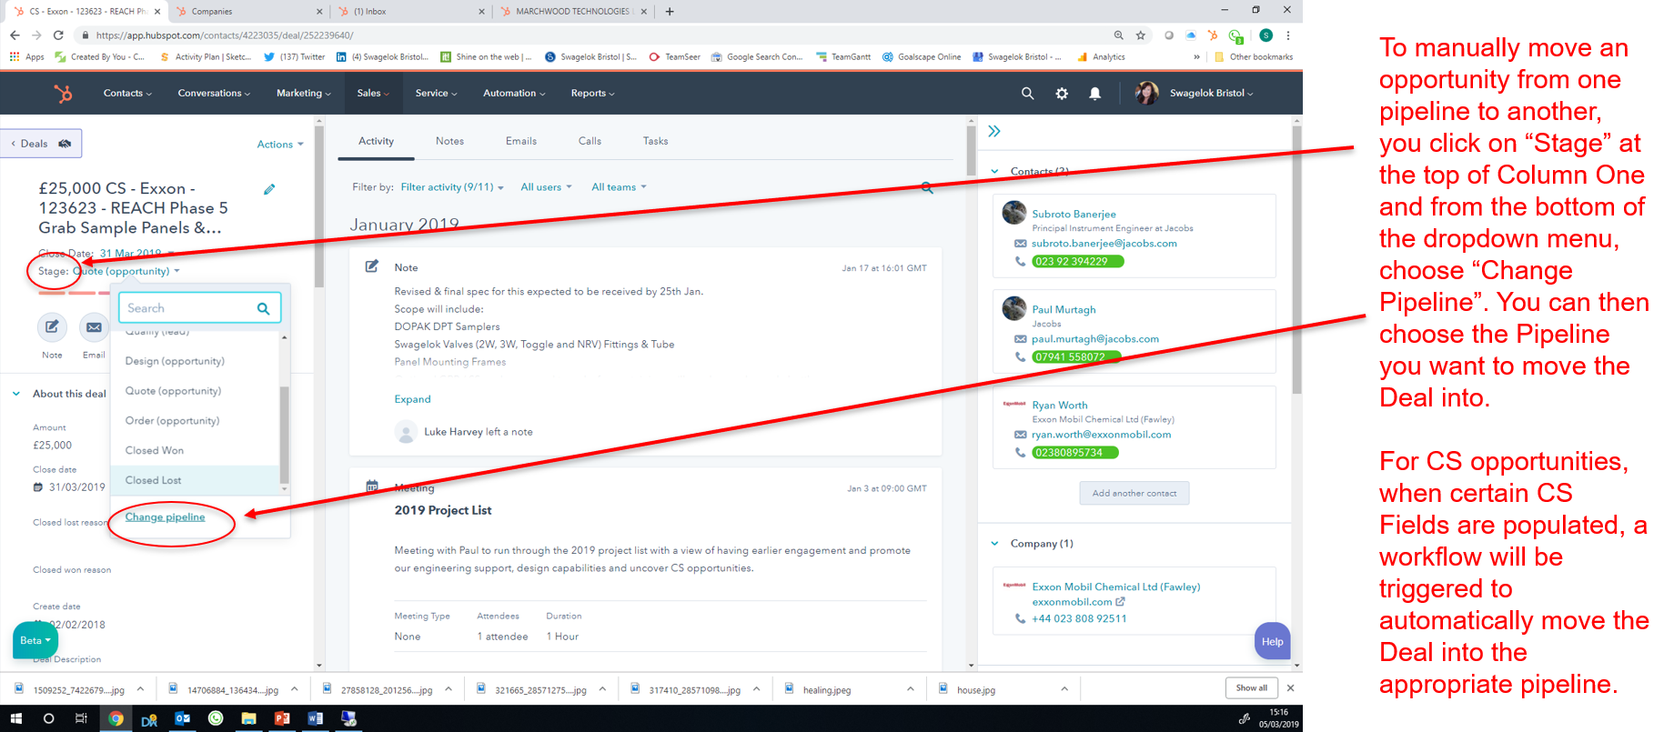Image resolution: width=1674 pixels, height=732 pixels.
Task: Open Subroto Banerjee contact record
Action: pos(1074,214)
